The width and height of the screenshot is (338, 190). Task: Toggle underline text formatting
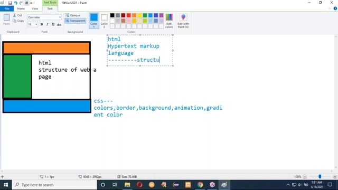[53, 24]
